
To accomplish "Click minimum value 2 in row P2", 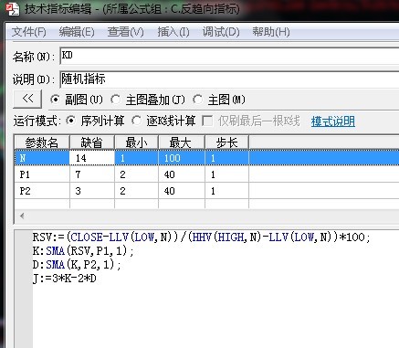I will [x=136, y=191].
